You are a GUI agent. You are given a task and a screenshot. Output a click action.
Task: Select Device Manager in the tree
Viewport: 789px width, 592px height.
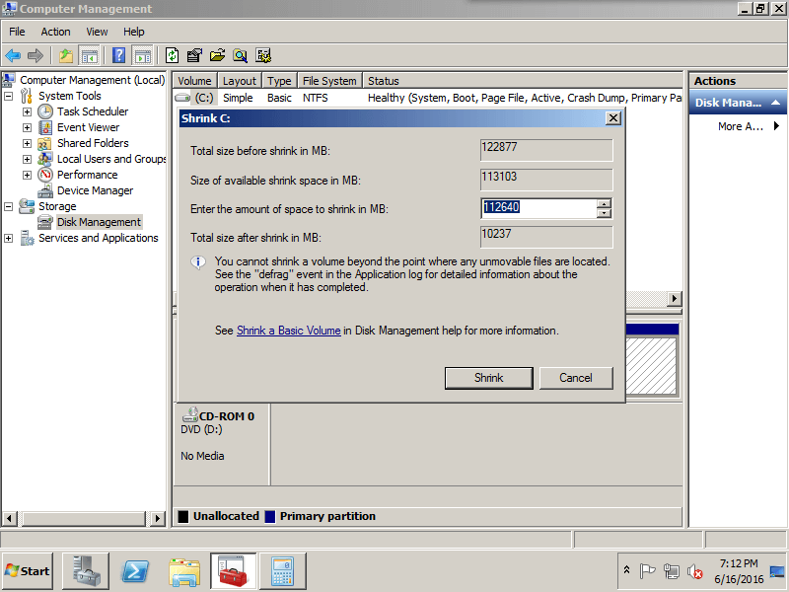(x=95, y=190)
